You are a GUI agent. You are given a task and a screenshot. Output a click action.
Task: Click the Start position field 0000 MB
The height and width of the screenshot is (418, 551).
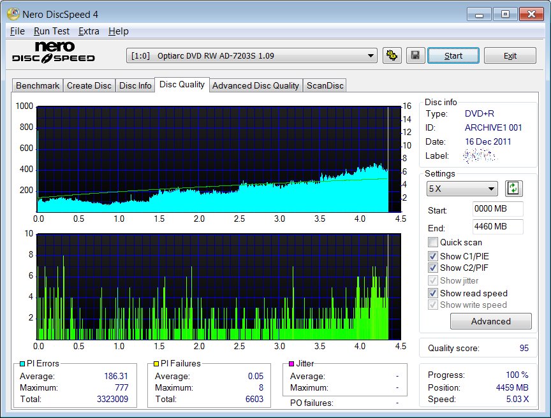coord(497,209)
